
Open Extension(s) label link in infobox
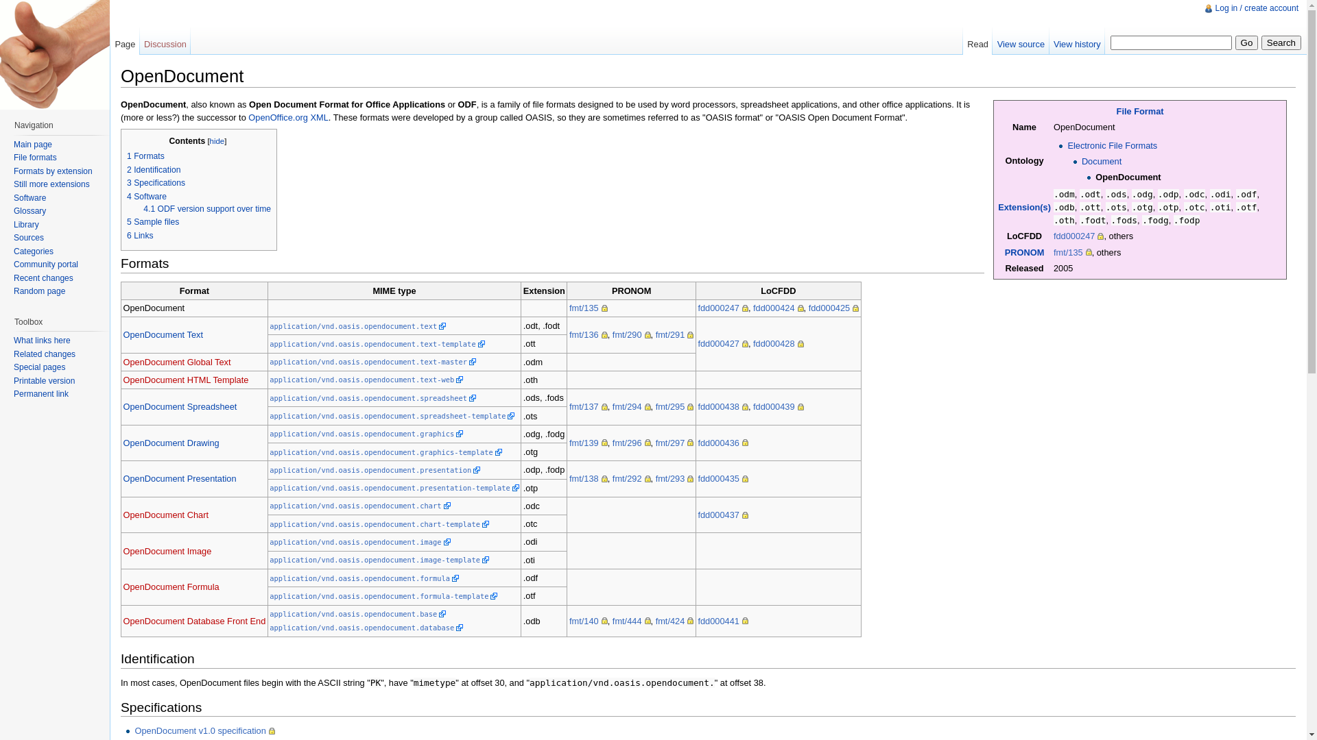click(x=1024, y=208)
